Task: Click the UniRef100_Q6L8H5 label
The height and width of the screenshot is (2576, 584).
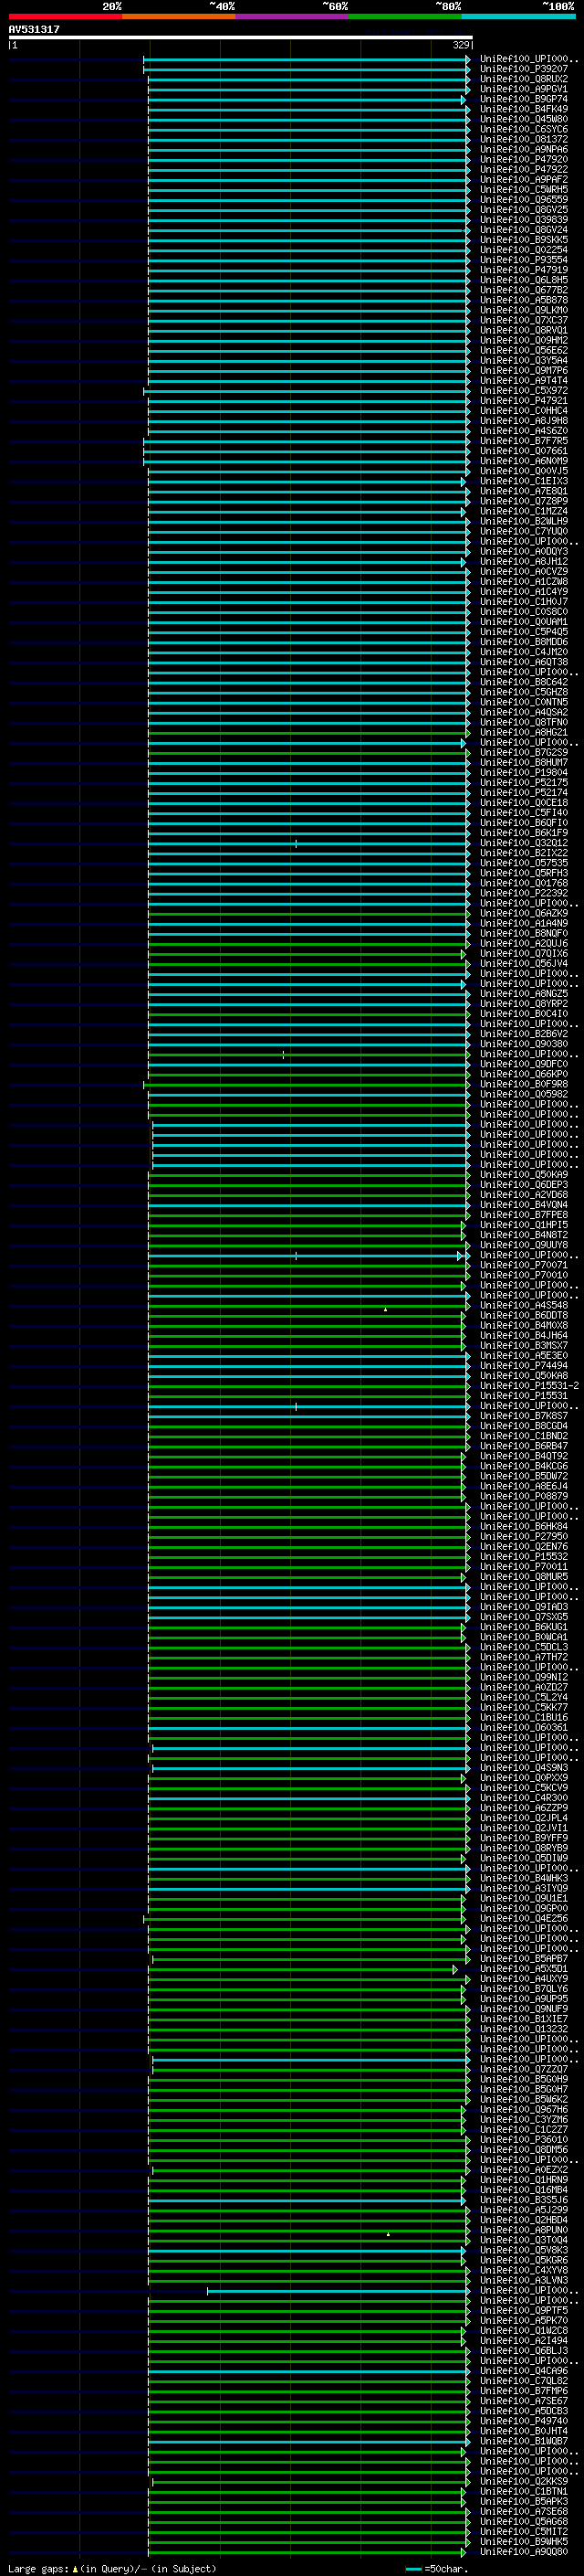Action: [x=523, y=280]
